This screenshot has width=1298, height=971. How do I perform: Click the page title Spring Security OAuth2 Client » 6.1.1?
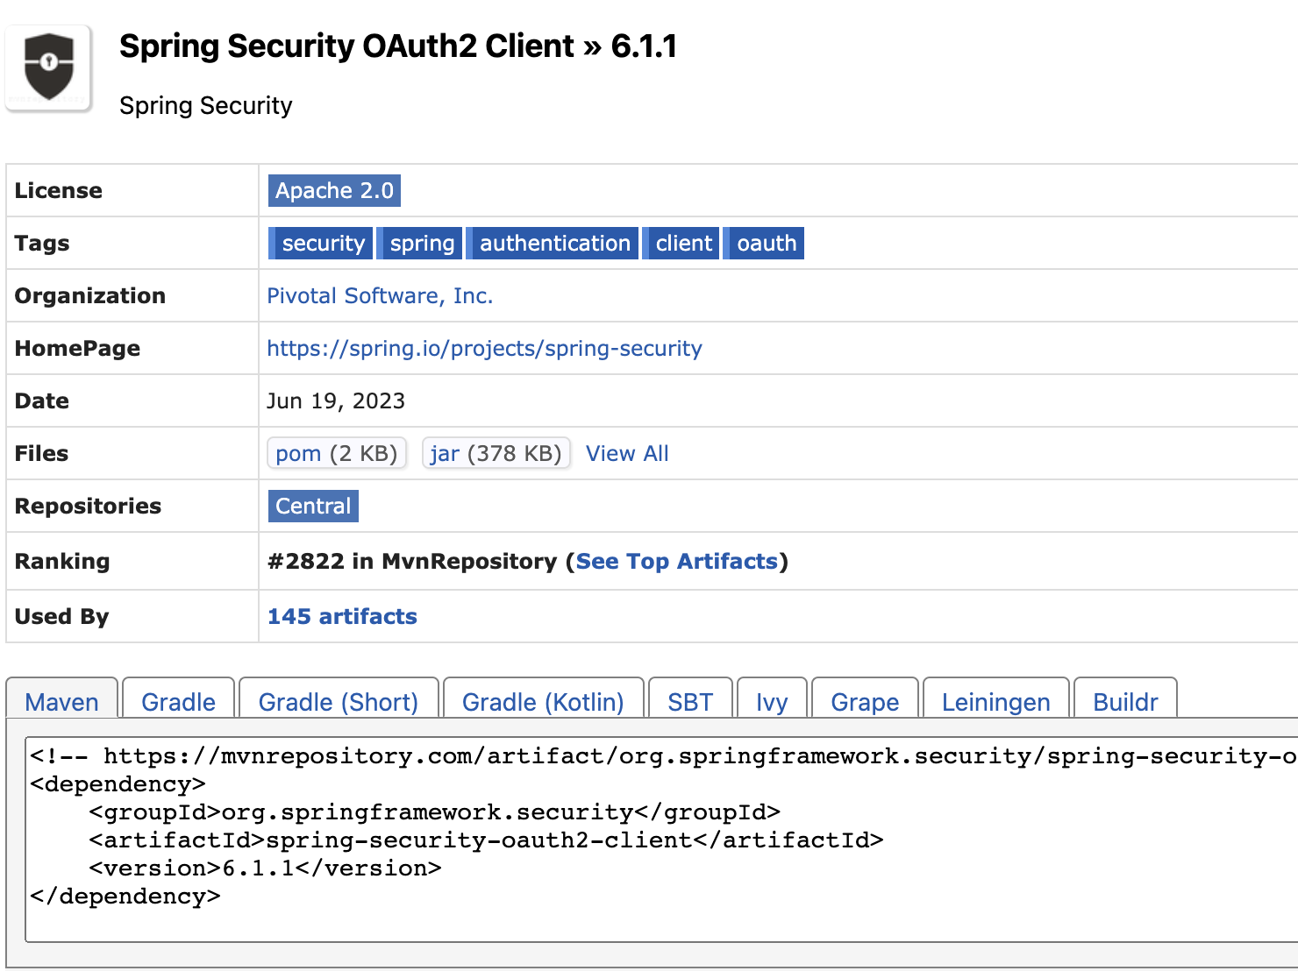tap(398, 46)
